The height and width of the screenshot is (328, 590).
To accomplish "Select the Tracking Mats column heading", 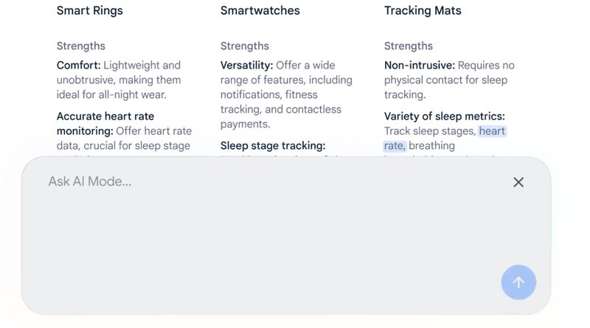I will [423, 11].
